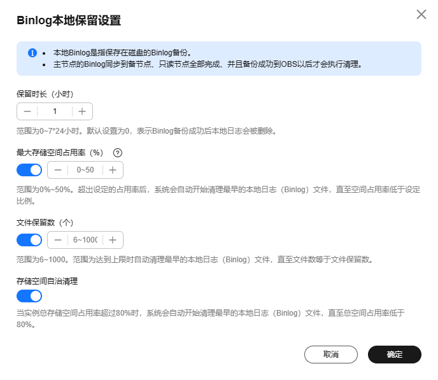438x380 pixels.
Task: Disable the 文件保留数 switch
Action: tap(29, 240)
